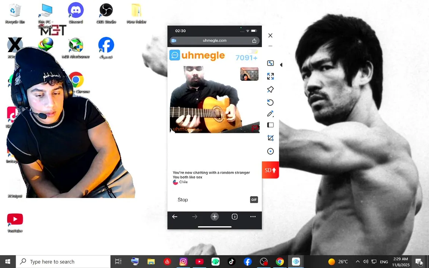The width and height of the screenshot is (429, 268).
Task: Open the GIF picker button
Action: (x=254, y=200)
